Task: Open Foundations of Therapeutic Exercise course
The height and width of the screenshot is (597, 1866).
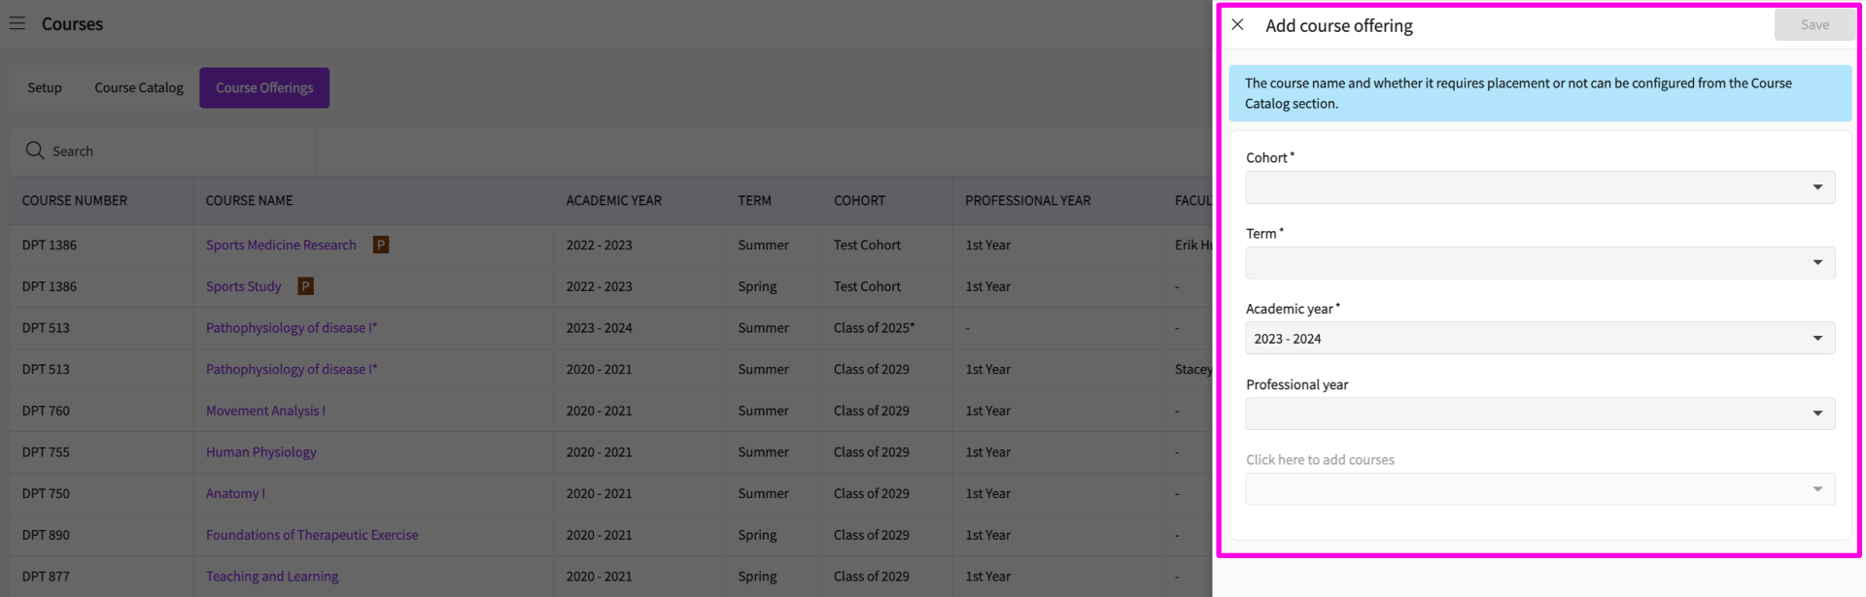Action: click(312, 535)
